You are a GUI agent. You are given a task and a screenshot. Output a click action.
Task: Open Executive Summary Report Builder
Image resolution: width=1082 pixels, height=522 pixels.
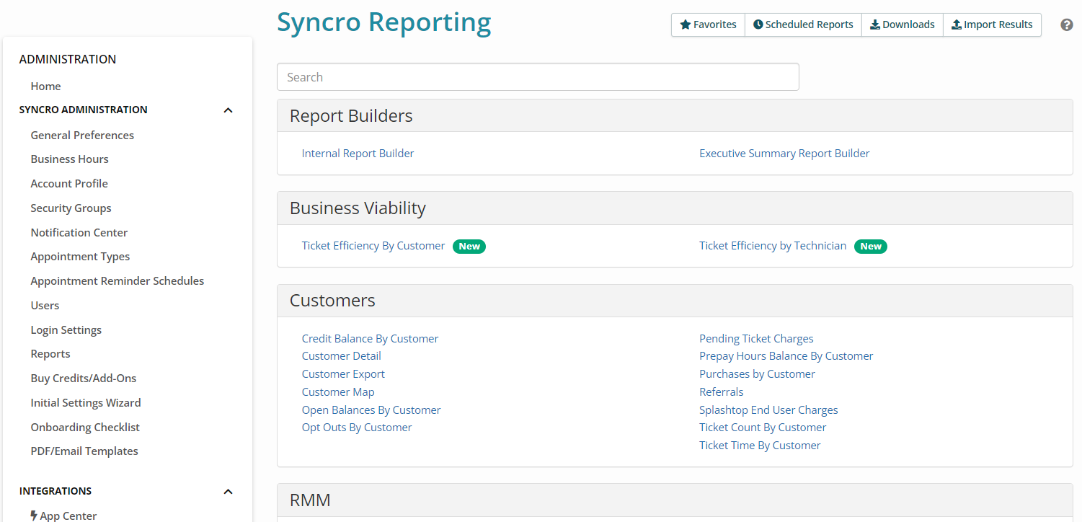(784, 153)
